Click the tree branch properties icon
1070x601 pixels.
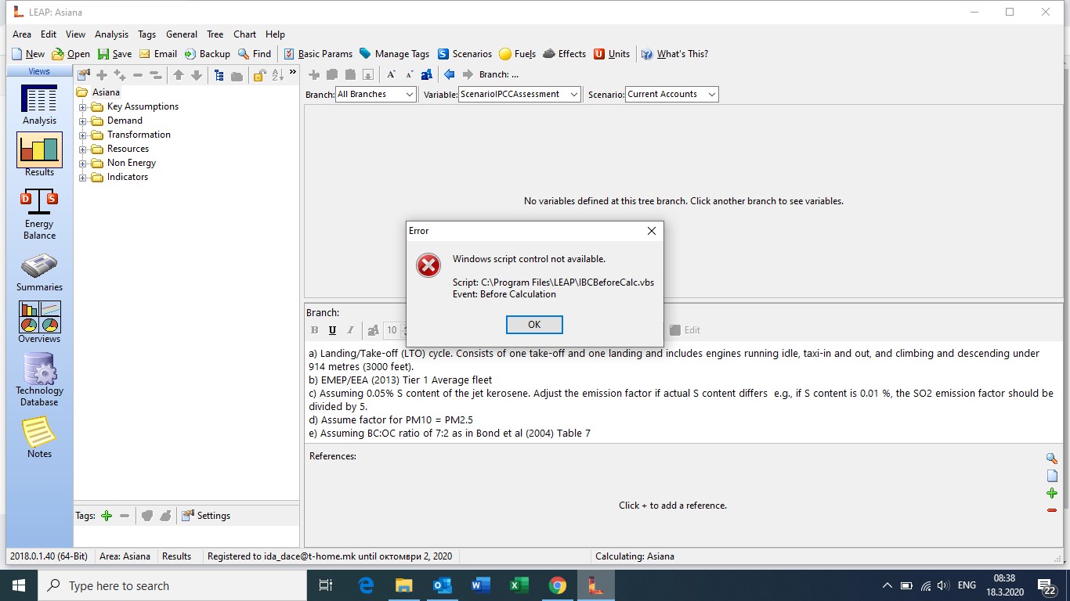point(84,75)
